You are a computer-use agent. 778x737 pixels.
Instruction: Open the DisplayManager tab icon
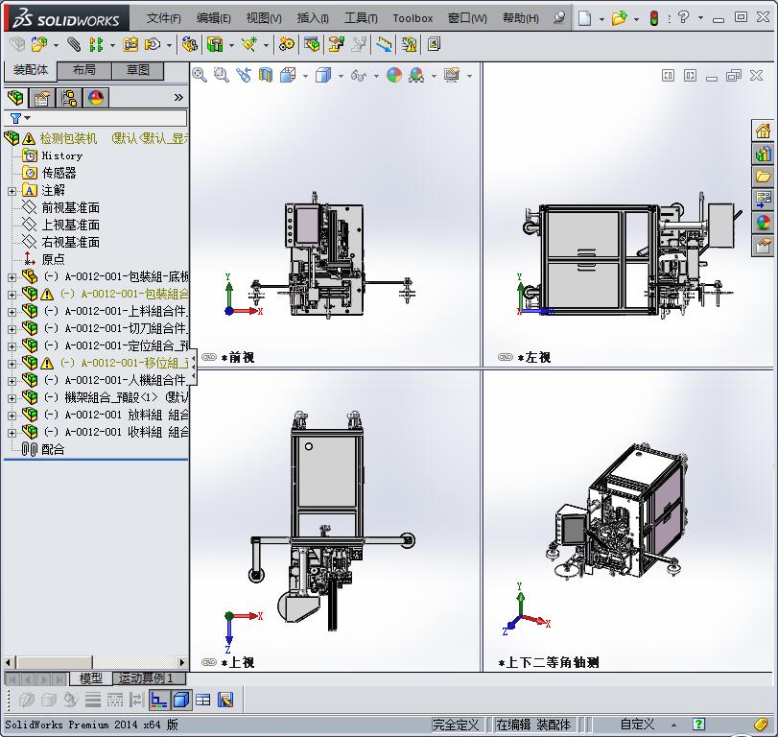pyautogui.click(x=96, y=97)
